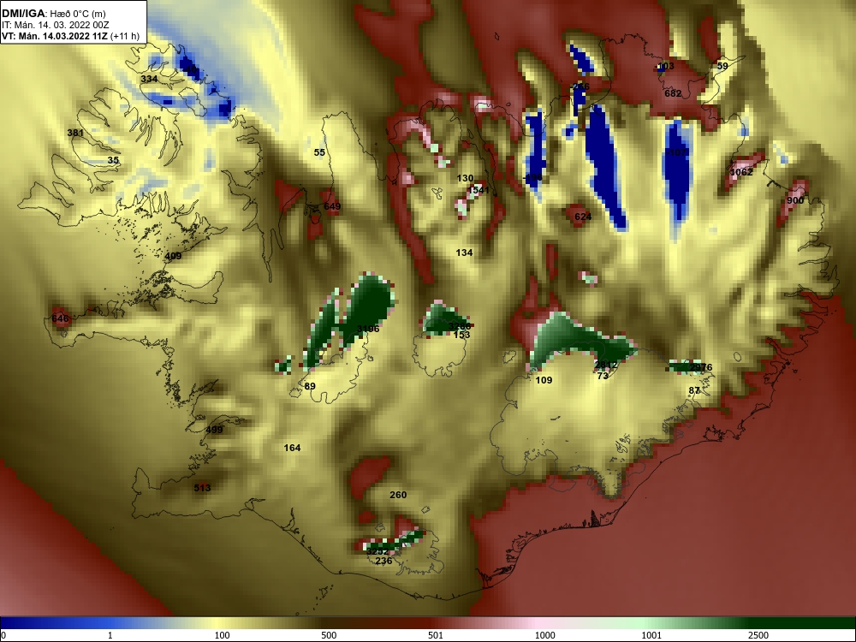Screen dimensions: 856x642
Task: Click the map value 3252 near the south coast
Action: tap(377, 551)
